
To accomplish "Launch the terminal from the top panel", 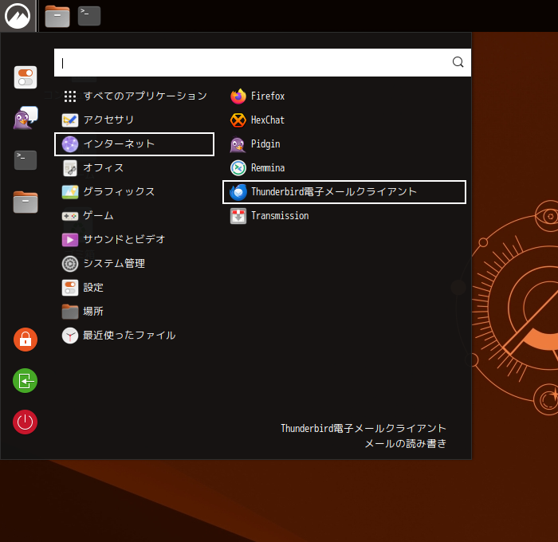I will pyautogui.click(x=89, y=16).
